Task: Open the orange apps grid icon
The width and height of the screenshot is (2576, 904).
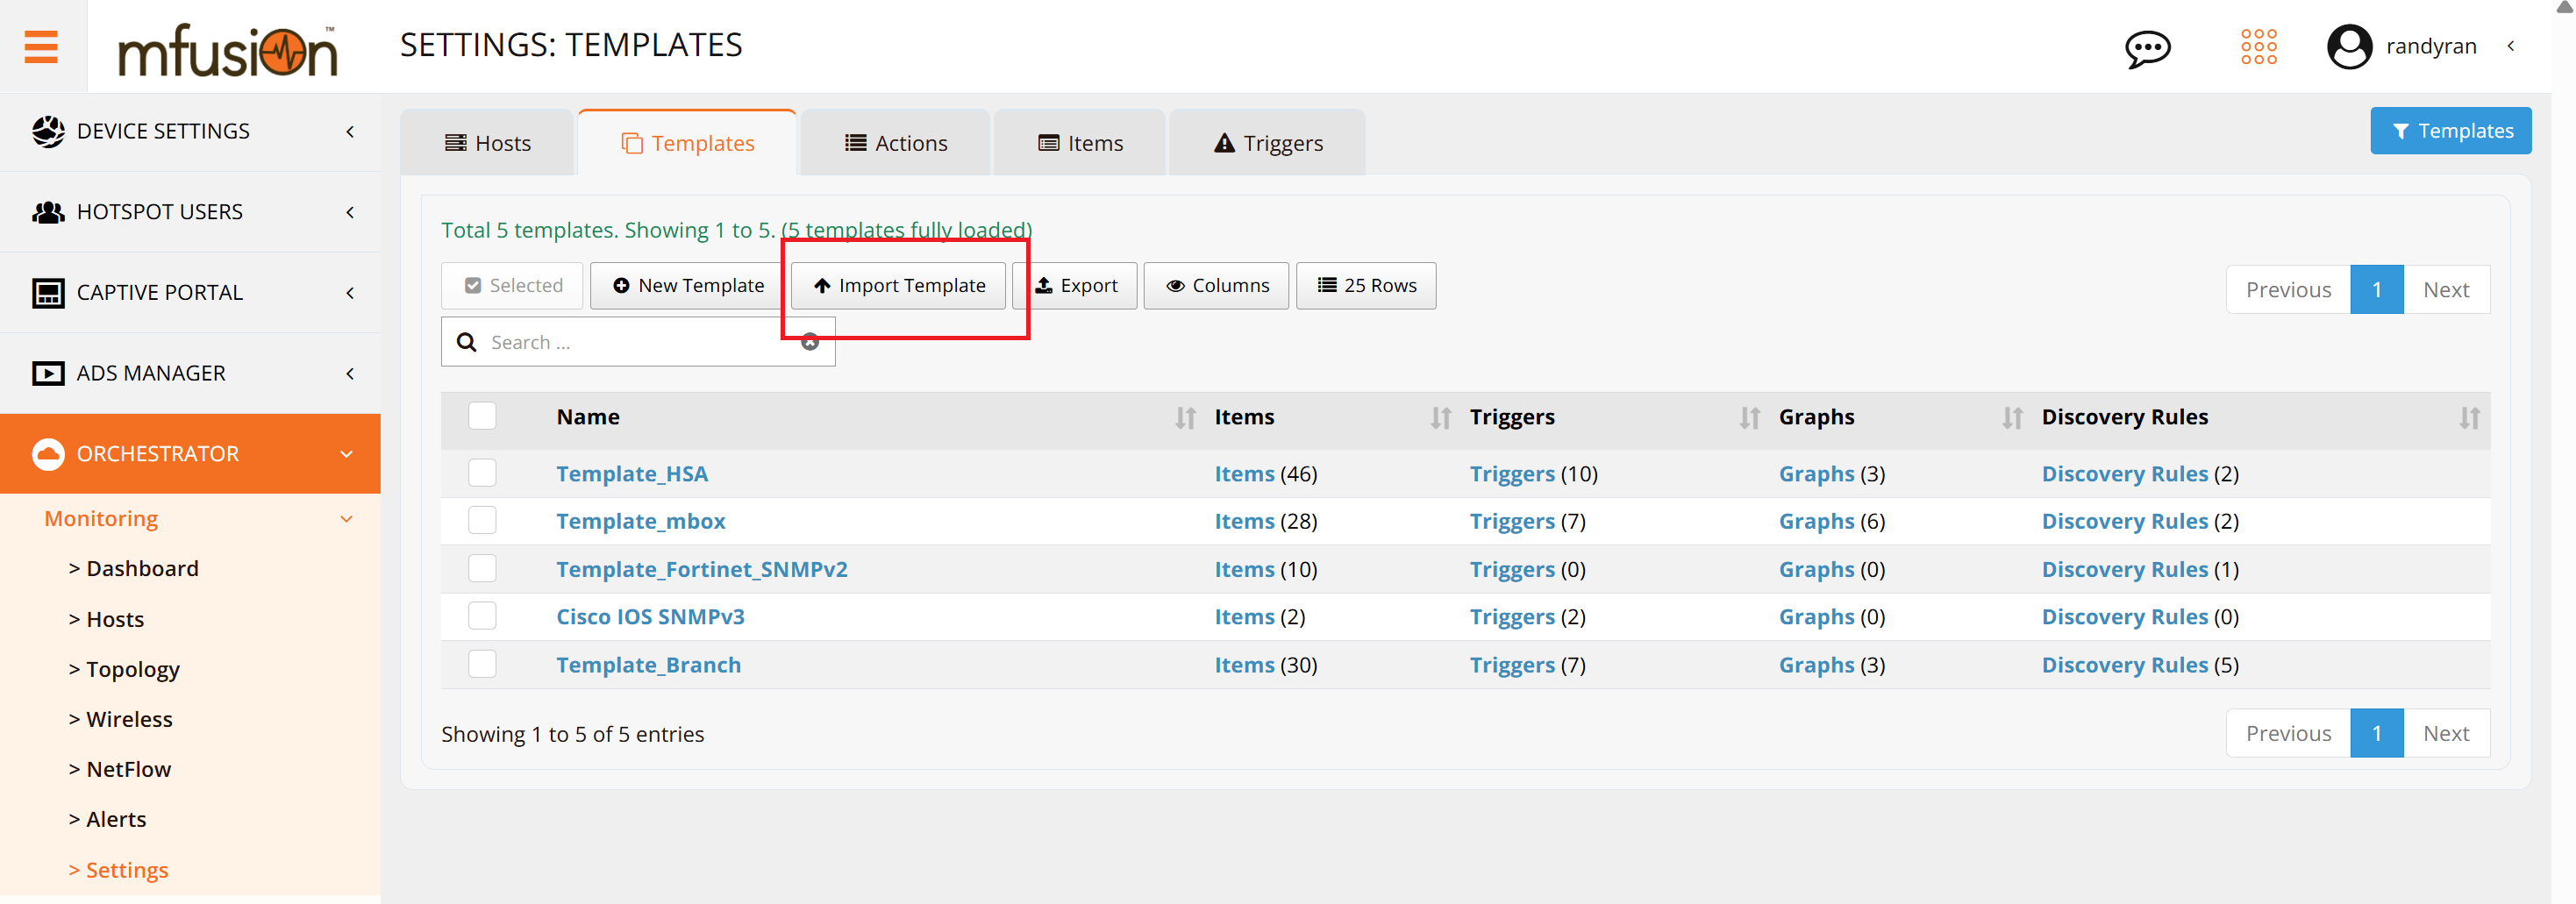Action: point(2258,46)
